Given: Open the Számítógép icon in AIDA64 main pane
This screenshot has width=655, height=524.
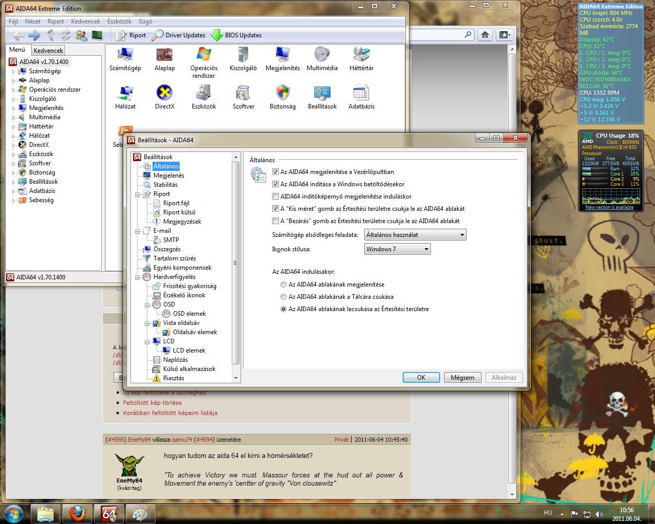Looking at the screenshot, I should (125, 60).
